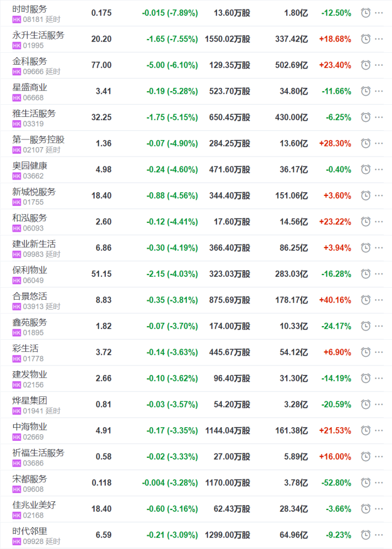Open 和泓服务 stock details
Screen dimensions: 392x549
pyautogui.click(x=30, y=218)
